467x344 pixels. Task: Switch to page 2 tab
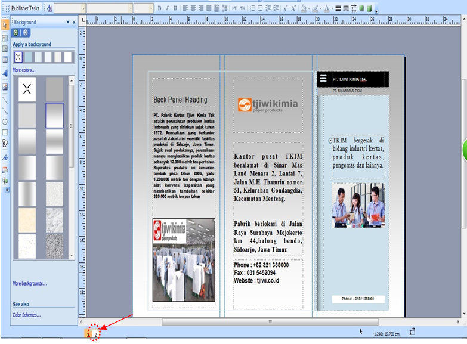click(95, 334)
